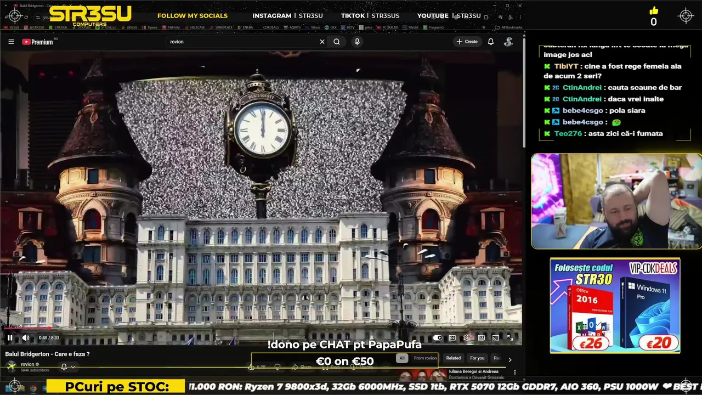Cast video with Play on TV icon
Image resolution: width=702 pixels, height=395 pixels.
point(495,338)
